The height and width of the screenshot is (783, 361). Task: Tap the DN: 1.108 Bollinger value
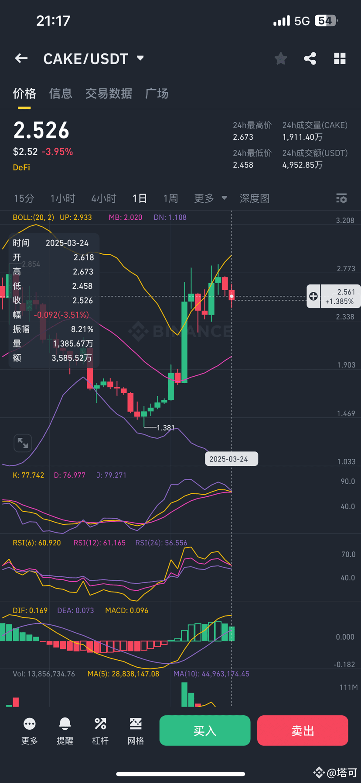tap(170, 217)
